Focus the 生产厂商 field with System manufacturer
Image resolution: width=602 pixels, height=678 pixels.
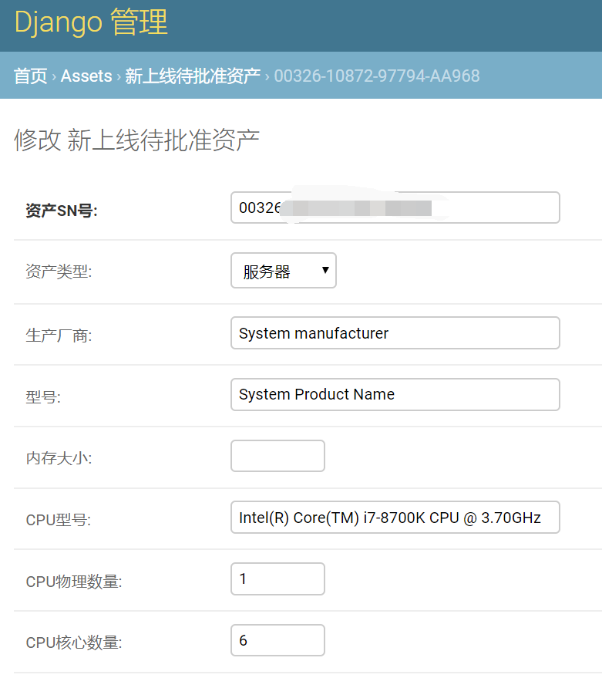coord(395,333)
